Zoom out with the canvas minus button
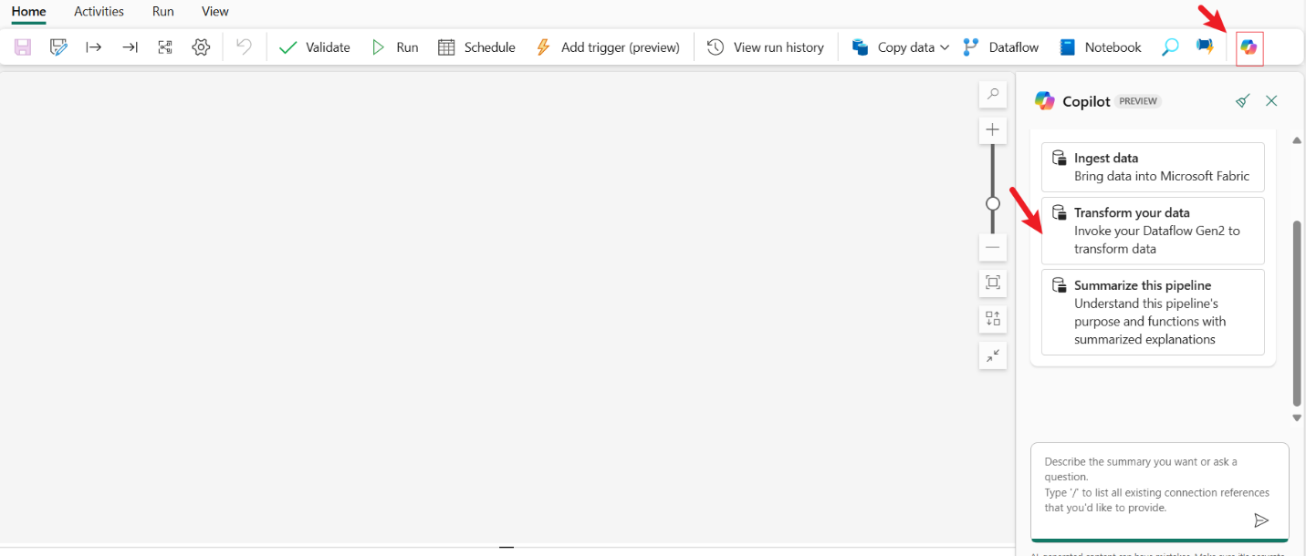Screen dimensions: 1306x556 (993, 247)
